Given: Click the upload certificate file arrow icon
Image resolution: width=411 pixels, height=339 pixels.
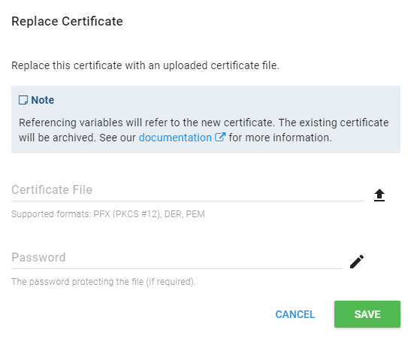Looking at the screenshot, I should tap(379, 195).
